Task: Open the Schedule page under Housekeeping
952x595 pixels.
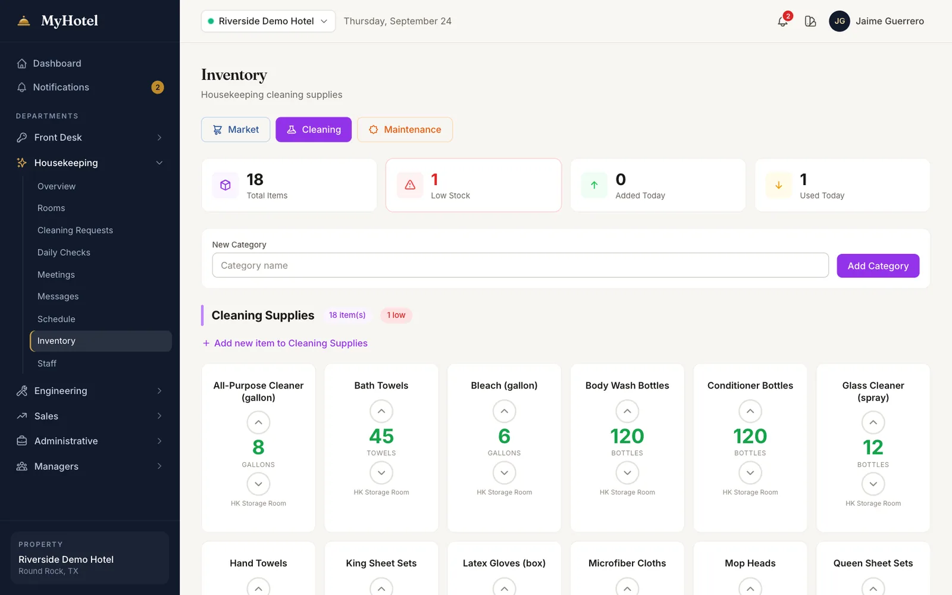Action: coord(57,319)
